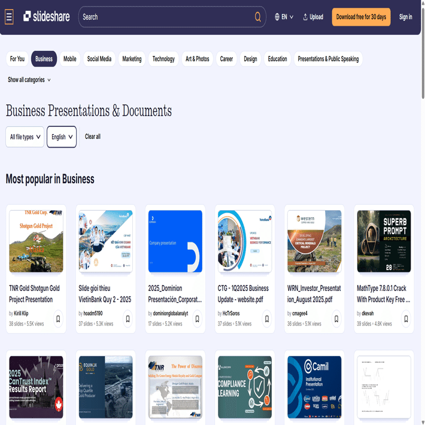
Task: Open title 2025_Dominion Presentación_Corporat...
Action: tap(175, 294)
